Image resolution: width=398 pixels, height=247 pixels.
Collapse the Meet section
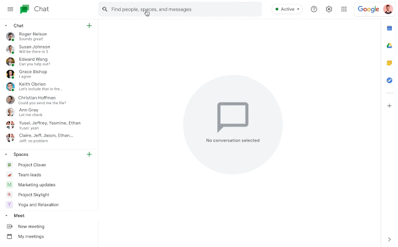point(6,215)
